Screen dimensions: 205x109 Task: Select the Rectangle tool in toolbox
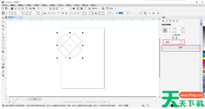click(3, 40)
